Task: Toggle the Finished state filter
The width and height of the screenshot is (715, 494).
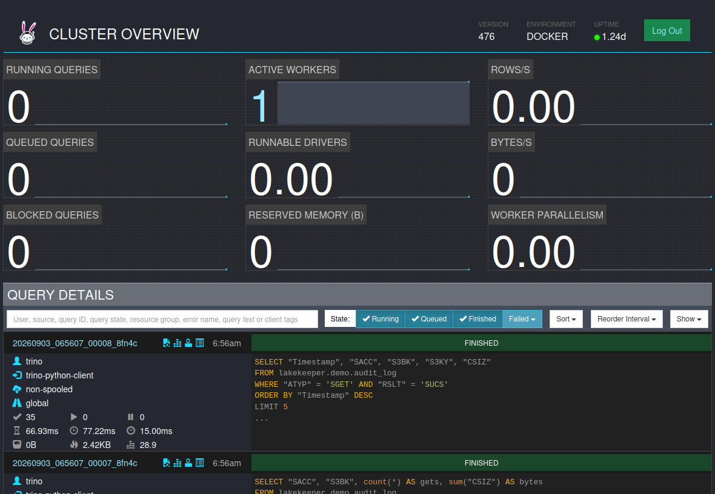Action: 477,319
